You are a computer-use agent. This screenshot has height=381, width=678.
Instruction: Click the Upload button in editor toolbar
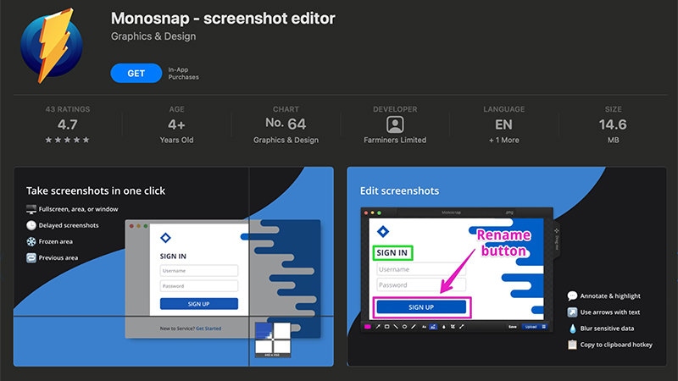[x=531, y=327]
